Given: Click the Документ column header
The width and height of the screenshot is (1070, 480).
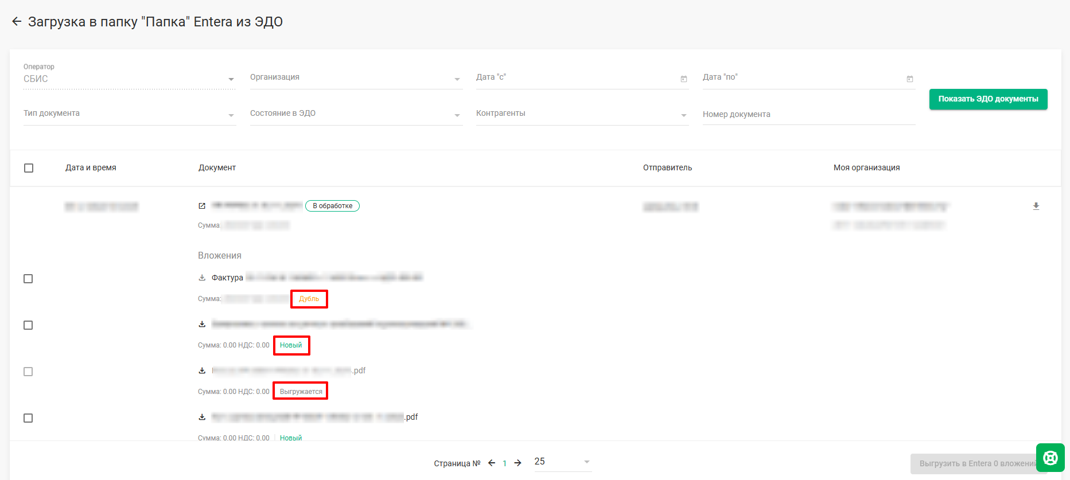Looking at the screenshot, I should [x=217, y=168].
